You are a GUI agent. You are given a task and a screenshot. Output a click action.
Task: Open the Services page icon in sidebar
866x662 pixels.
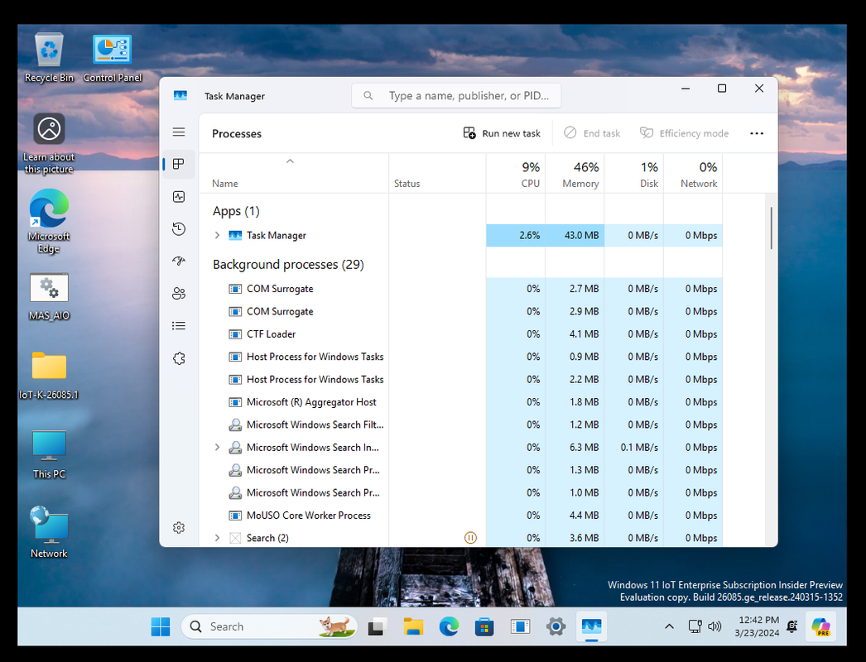178,358
